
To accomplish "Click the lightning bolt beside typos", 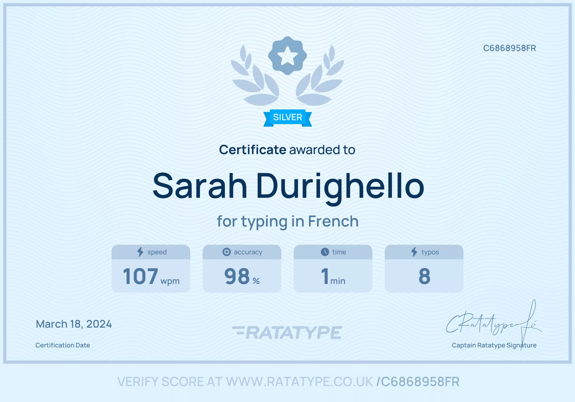I will click(414, 252).
